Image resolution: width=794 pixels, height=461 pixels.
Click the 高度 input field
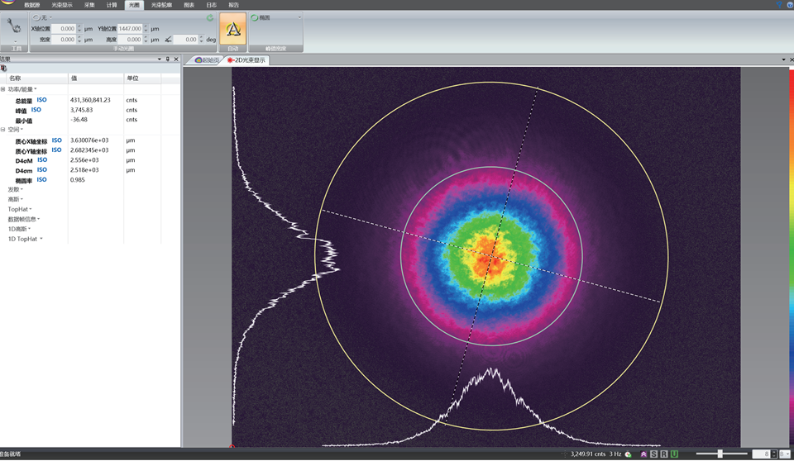tap(130, 40)
